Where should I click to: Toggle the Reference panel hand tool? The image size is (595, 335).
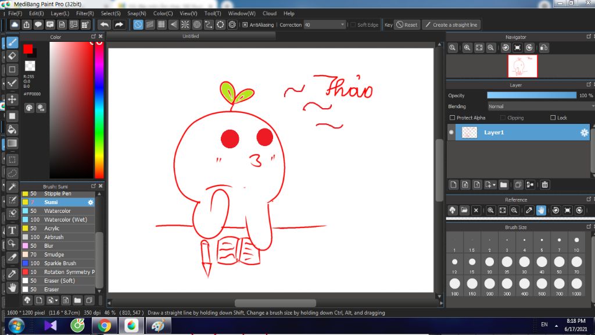click(541, 210)
